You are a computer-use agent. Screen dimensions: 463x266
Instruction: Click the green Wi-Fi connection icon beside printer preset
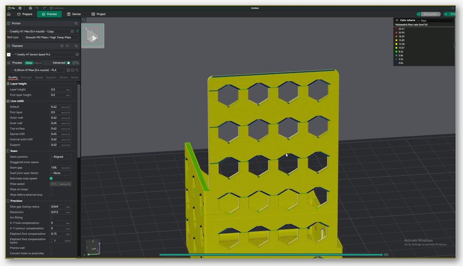coord(77,31)
